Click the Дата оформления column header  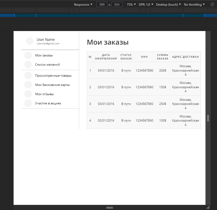pos(106,57)
